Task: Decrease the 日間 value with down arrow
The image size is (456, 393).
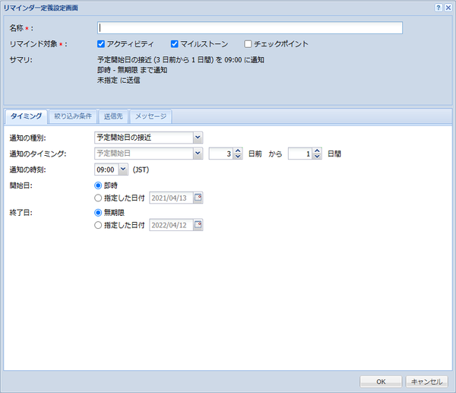Action: tap(317, 156)
